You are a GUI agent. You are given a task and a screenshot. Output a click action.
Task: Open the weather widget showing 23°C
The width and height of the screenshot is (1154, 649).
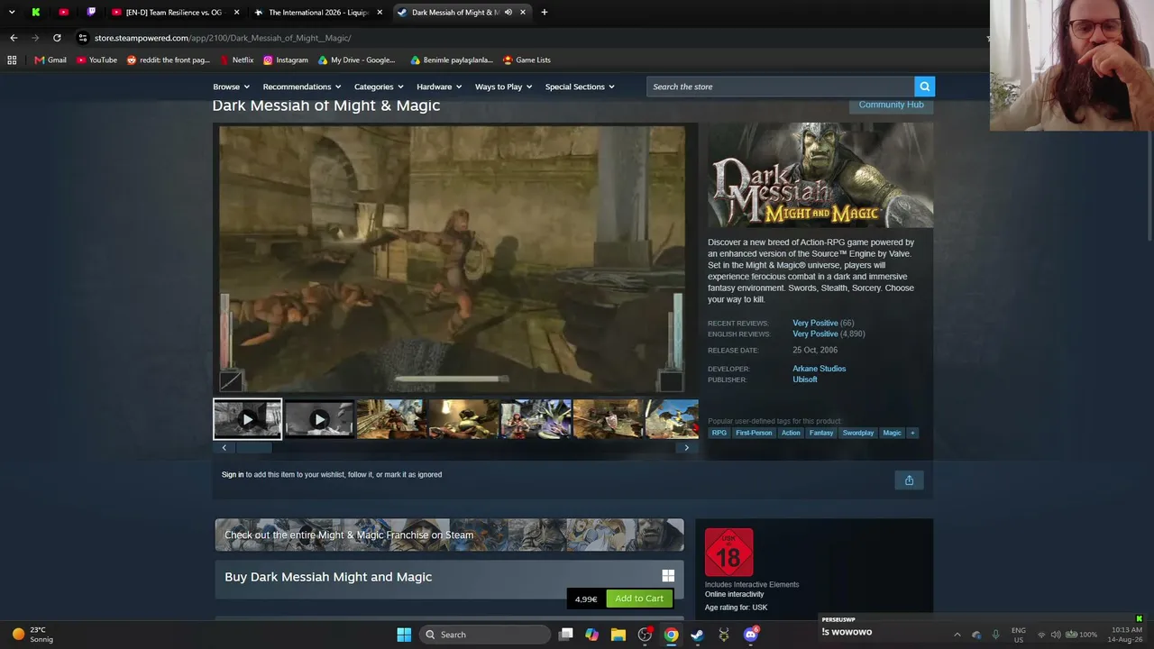32,635
